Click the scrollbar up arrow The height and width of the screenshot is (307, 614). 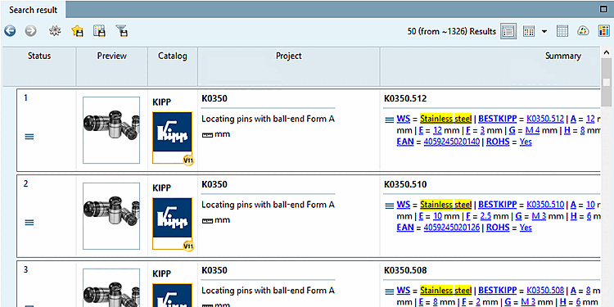click(x=607, y=52)
